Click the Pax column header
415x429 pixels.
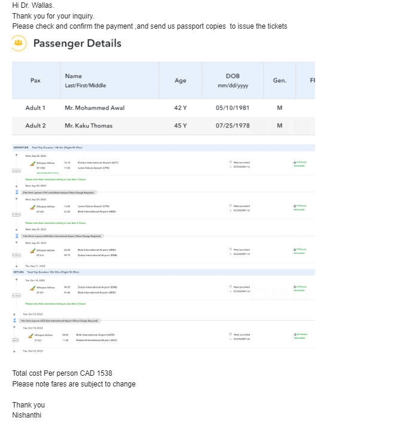coord(35,81)
